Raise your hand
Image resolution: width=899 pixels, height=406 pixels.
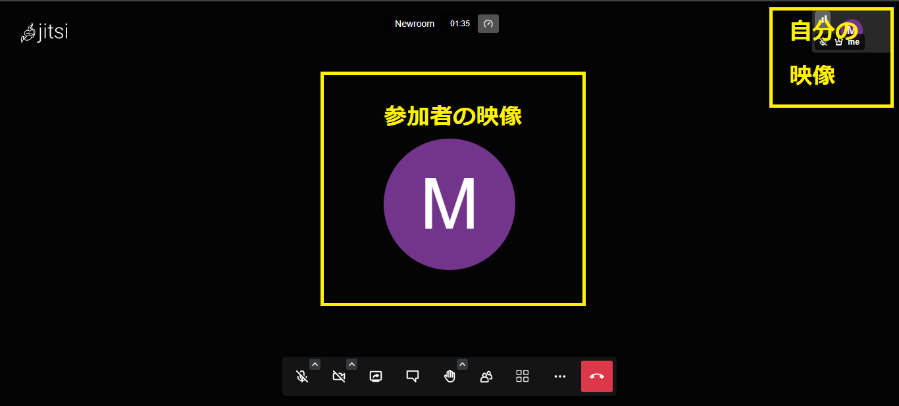[449, 376]
